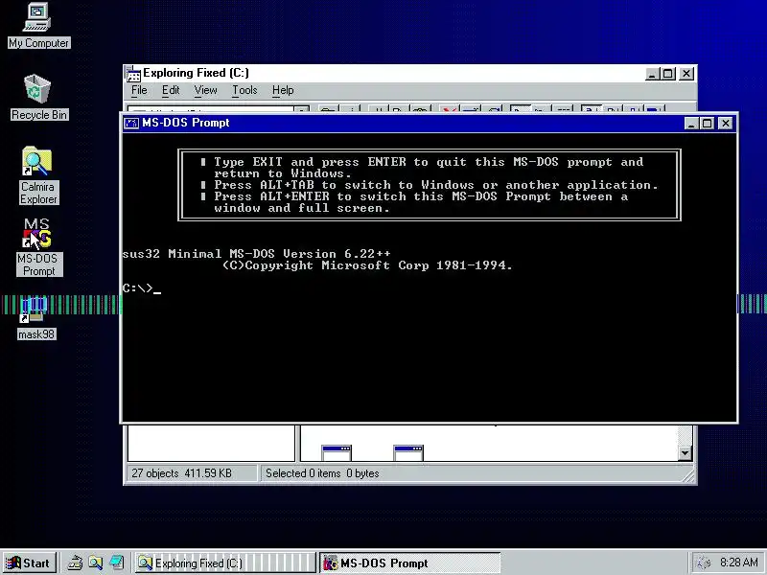The height and width of the screenshot is (575, 767).
Task: Click the Exploring window resize grip corner
Action: coord(688,476)
